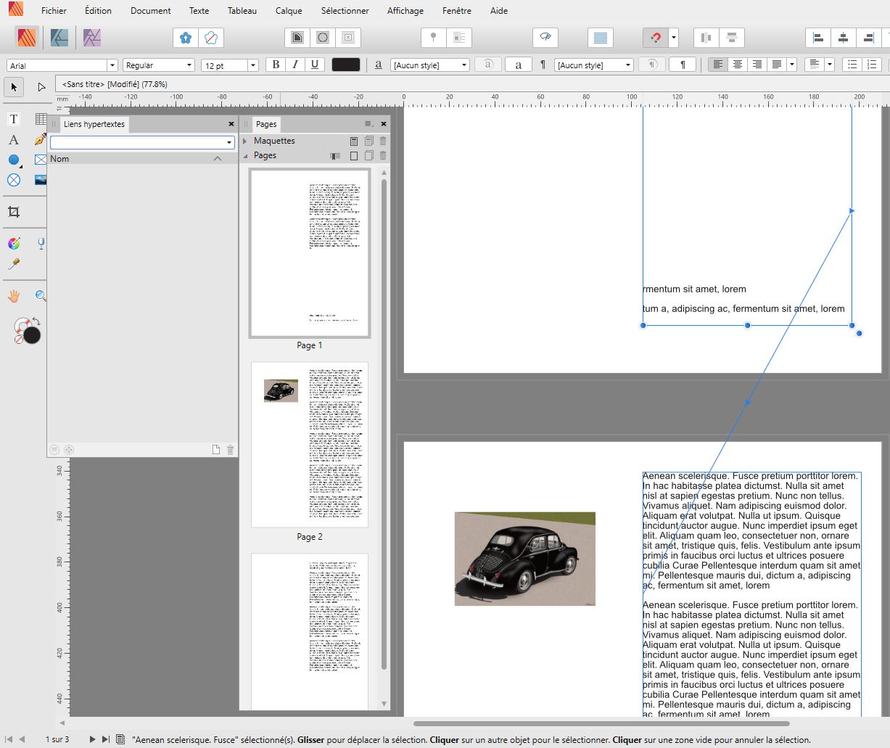Screen dimensions: 890x748
Task: Open the Calque menu
Action: click(x=289, y=11)
